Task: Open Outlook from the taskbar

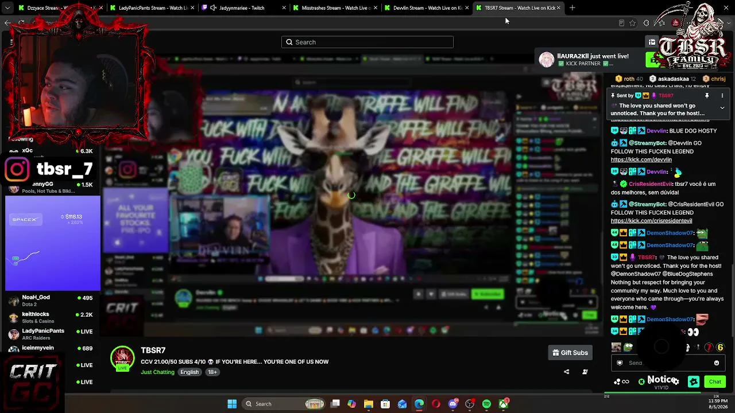Action: point(402,404)
